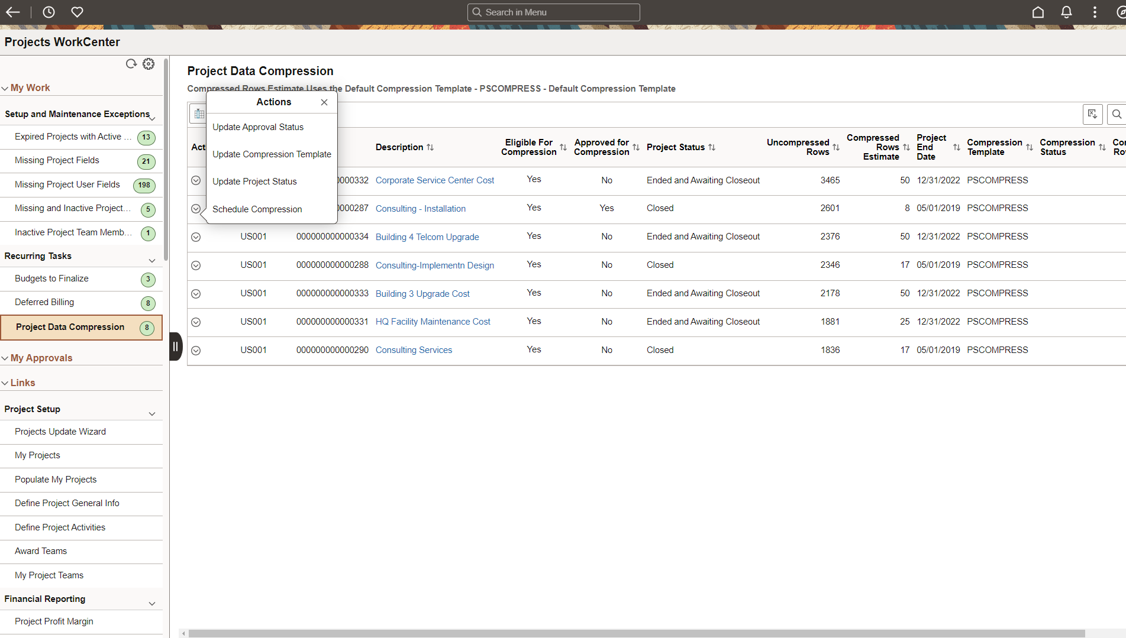Open row actions for Consulting Services
This screenshot has height=638, width=1126.
click(196, 350)
